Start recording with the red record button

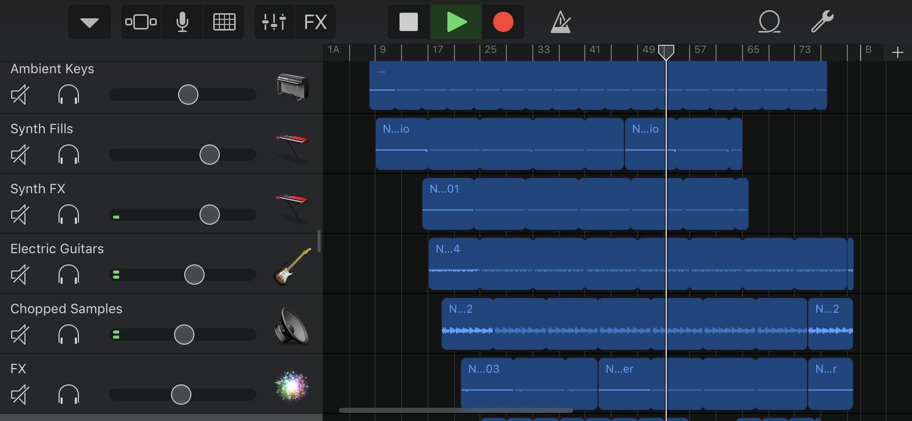(503, 22)
